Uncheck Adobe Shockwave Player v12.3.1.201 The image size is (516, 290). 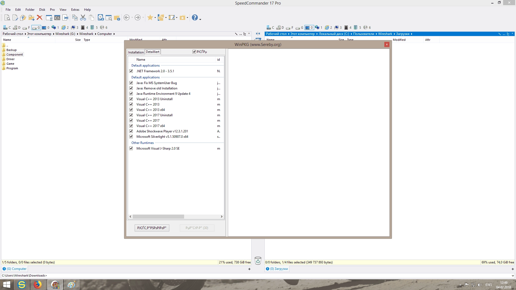tap(131, 131)
